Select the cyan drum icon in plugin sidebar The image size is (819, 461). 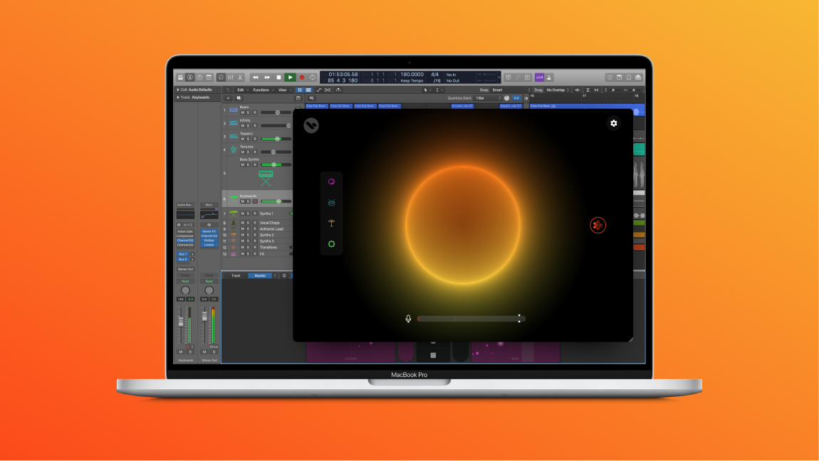[331, 202]
